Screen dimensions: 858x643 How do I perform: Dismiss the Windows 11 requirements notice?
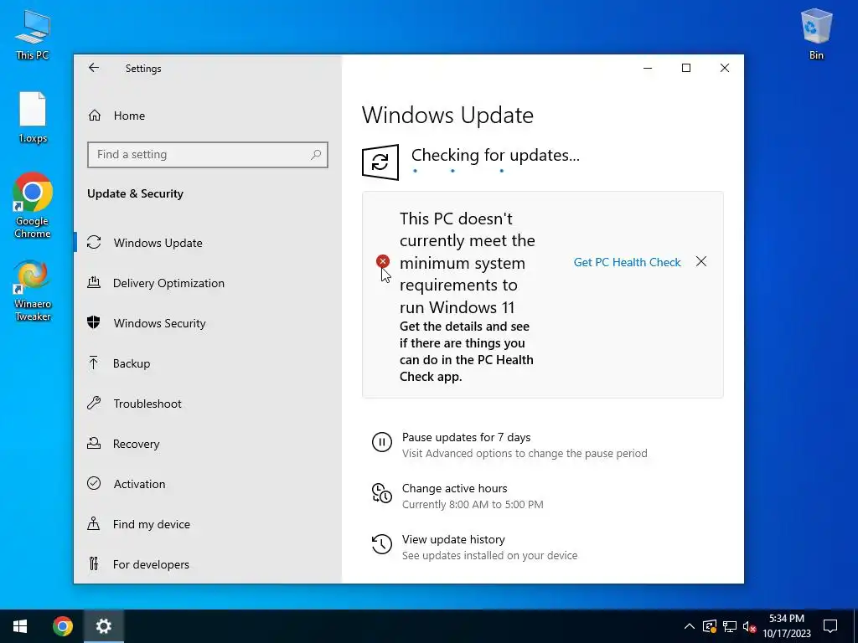coord(701,261)
